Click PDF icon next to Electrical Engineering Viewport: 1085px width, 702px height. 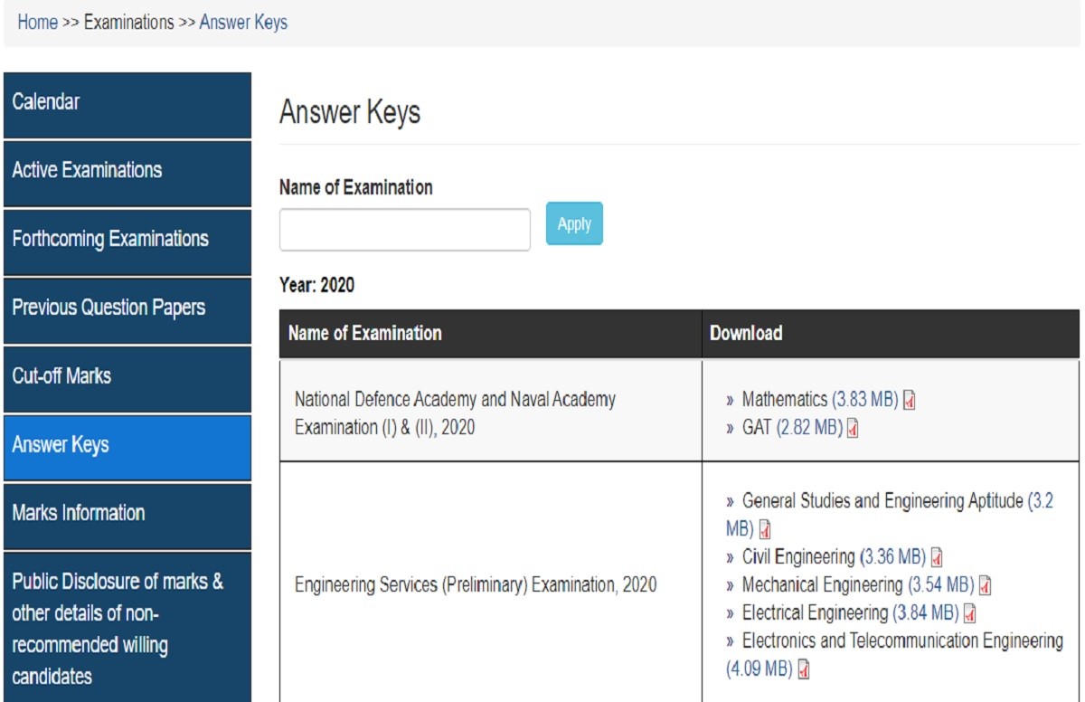pos(969,613)
